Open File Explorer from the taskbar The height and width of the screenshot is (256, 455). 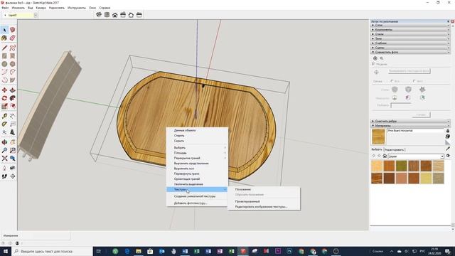(139, 251)
